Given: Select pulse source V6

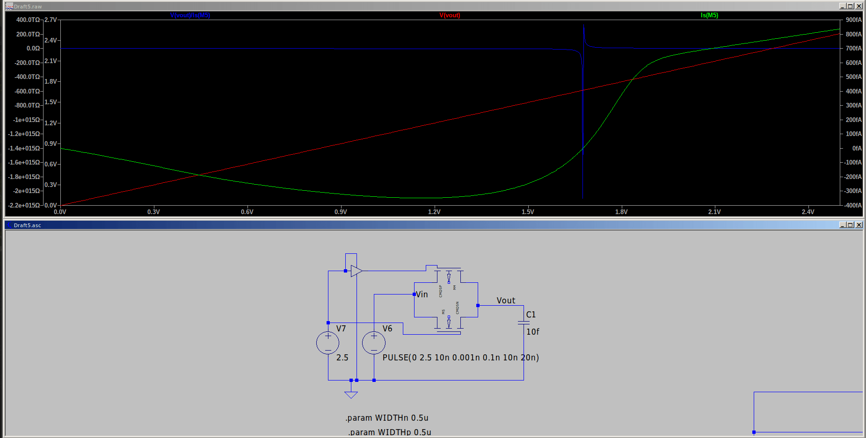Looking at the screenshot, I should (x=373, y=343).
